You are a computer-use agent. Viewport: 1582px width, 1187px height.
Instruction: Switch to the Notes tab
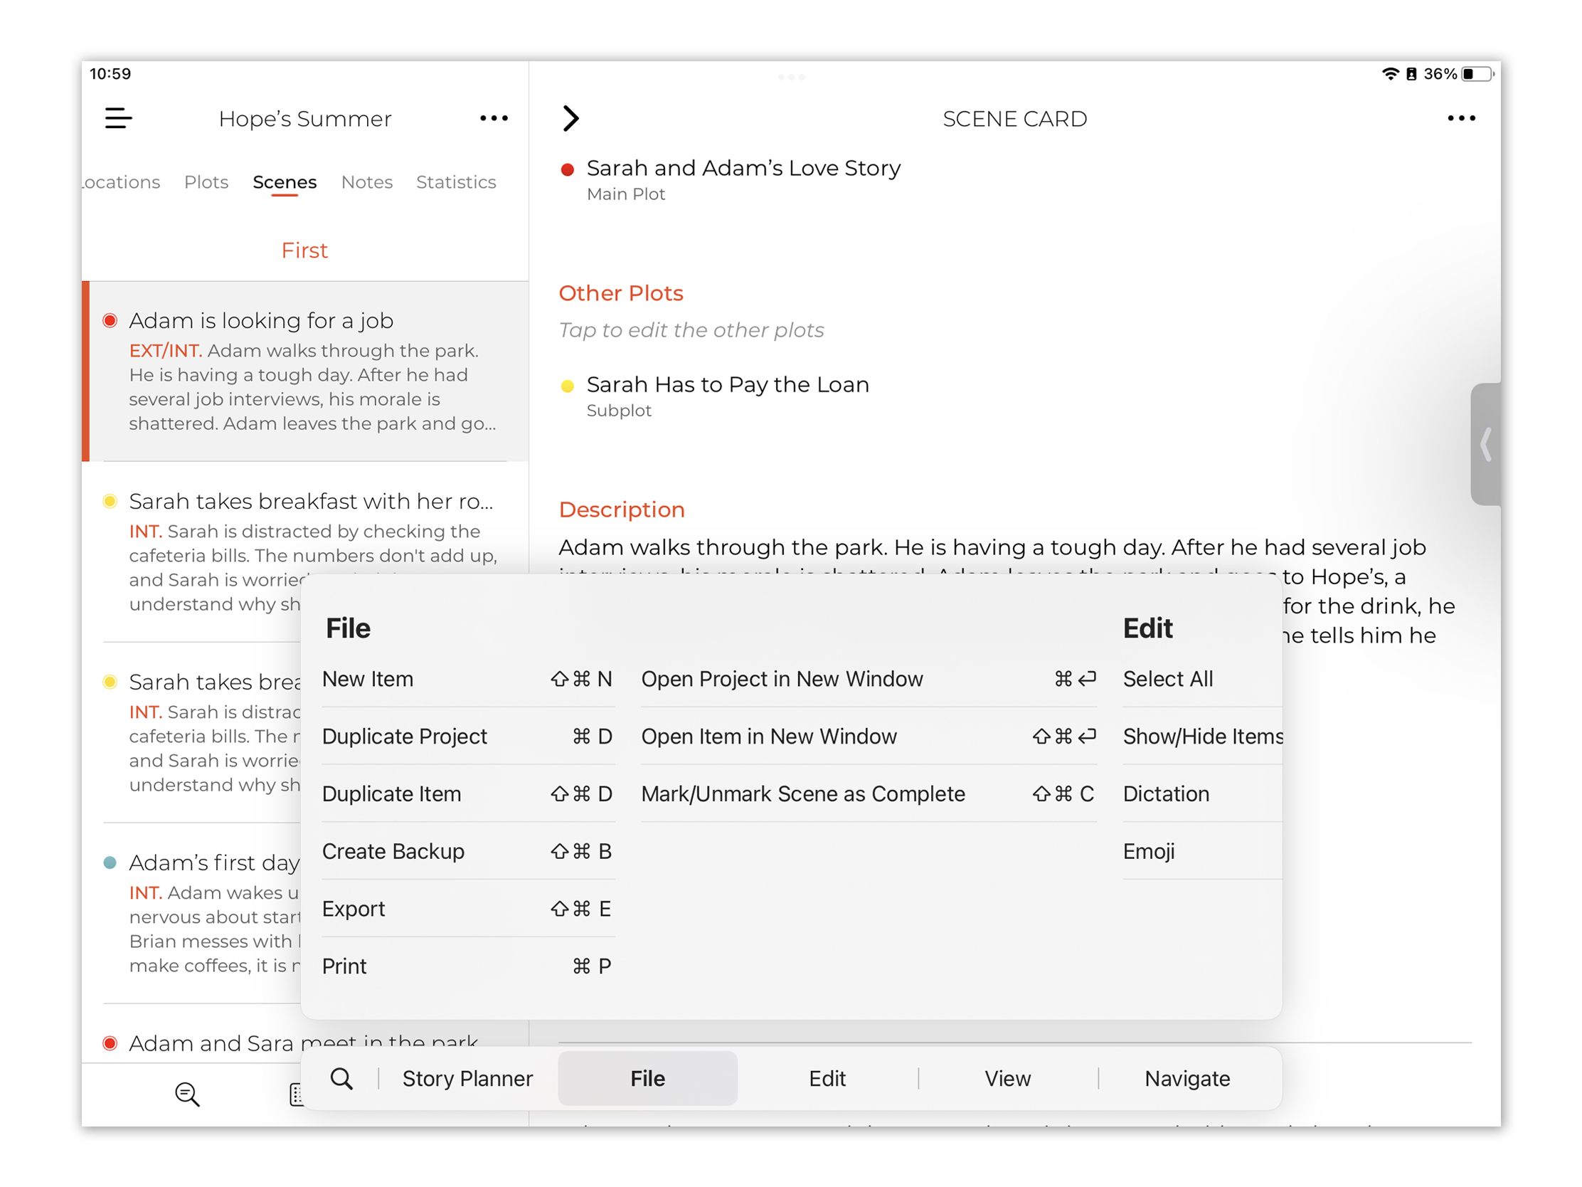pyautogui.click(x=367, y=181)
